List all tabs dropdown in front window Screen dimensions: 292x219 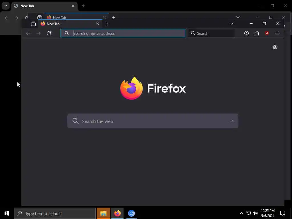click(x=232, y=24)
